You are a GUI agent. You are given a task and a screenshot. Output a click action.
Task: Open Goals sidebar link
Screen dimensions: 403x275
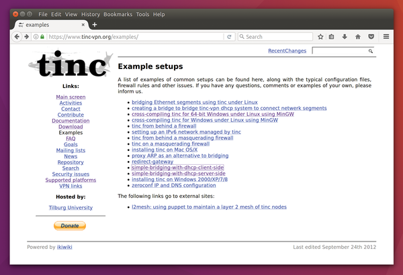click(71, 144)
